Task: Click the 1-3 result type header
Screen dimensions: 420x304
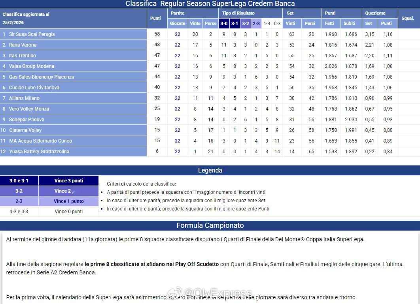Action: pyautogui.click(x=267, y=24)
